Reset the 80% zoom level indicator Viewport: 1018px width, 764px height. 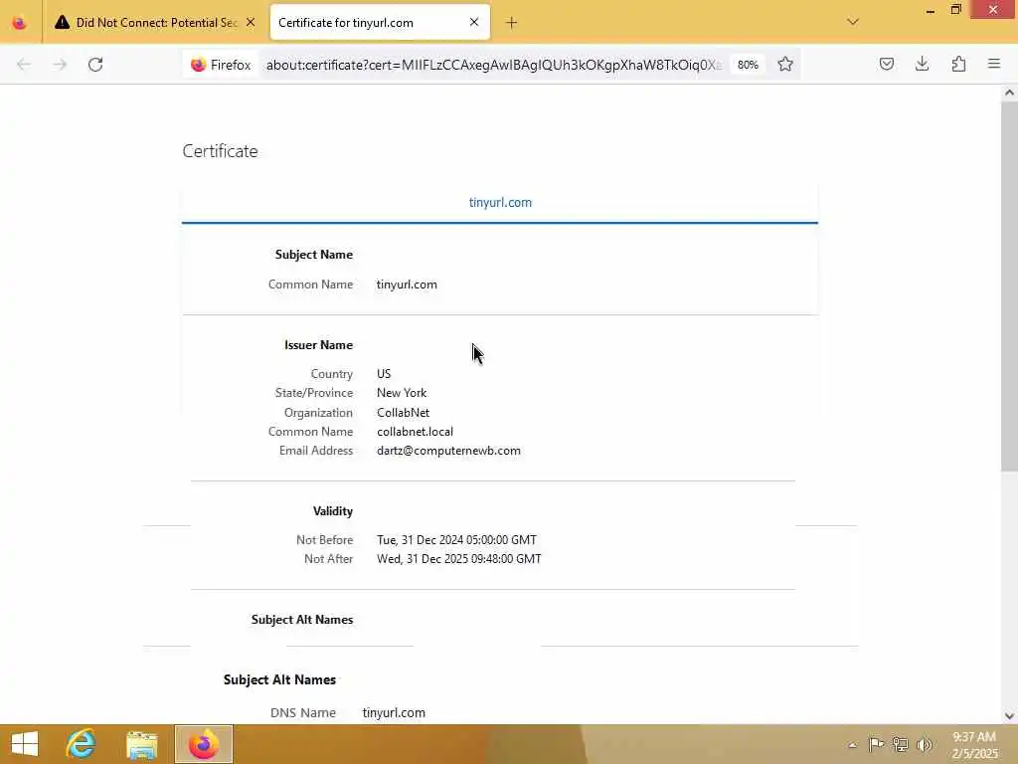748,65
